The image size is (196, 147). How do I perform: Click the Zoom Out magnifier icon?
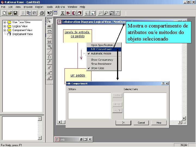106,13
